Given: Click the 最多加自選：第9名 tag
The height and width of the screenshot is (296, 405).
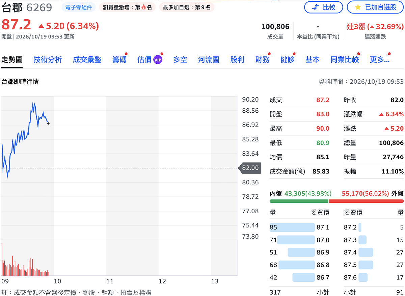Looking at the screenshot, I should 186,7.
